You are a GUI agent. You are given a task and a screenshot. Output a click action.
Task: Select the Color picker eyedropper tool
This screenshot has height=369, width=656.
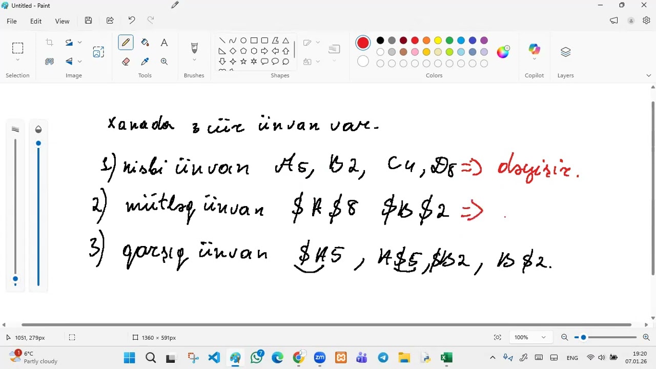(x=145, y=61)
